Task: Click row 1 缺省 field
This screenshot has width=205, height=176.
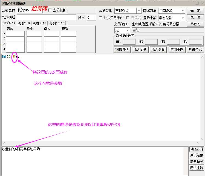Action: tap(69, 33)
